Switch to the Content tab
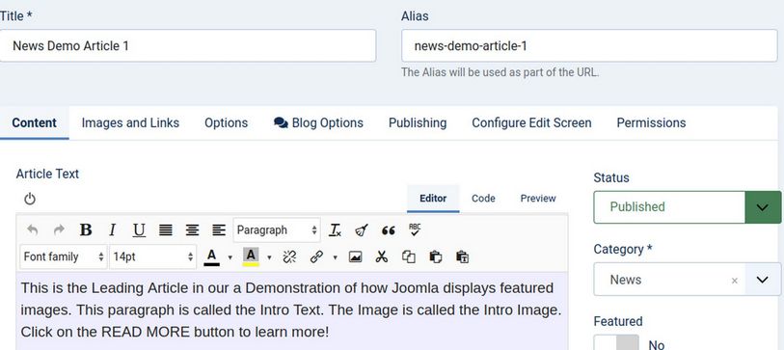The height and width of the screenshot is (350, 784). tap(34, 123)
